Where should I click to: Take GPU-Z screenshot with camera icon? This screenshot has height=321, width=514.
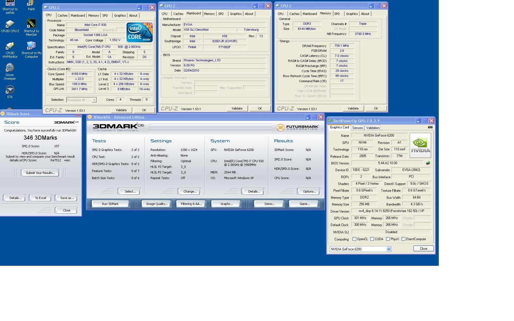pyautogui.click(x=430, y=127)
